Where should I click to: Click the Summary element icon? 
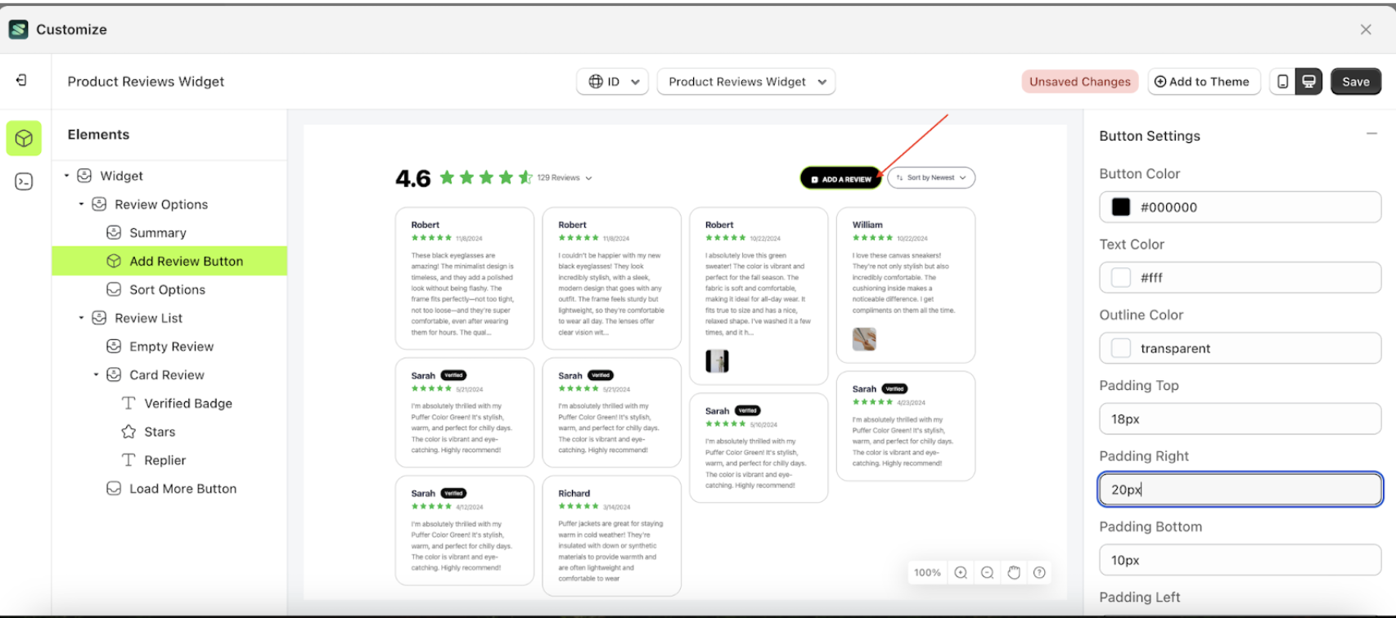tap(114, 233)
